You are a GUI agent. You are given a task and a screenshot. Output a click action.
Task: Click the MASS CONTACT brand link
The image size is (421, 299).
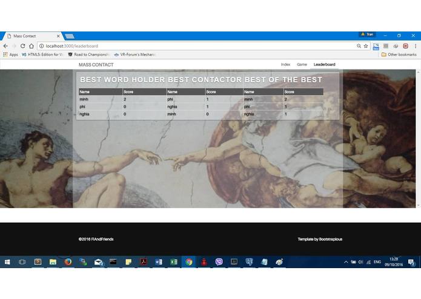pos(96,65)
